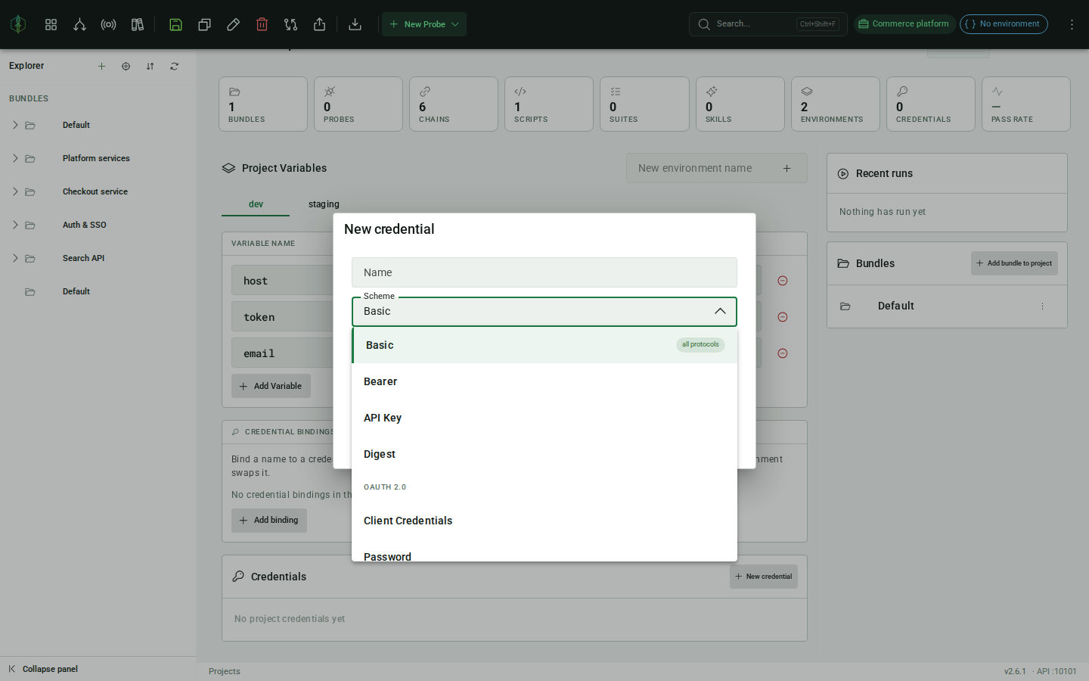Screen dimensions: 1089x681
Task: Expand the Search API bundle
Action: 15,258
